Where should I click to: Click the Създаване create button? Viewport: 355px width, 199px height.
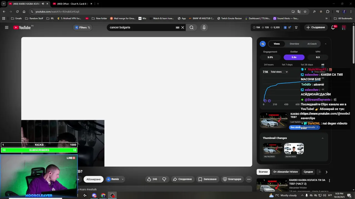coord(316,27)
